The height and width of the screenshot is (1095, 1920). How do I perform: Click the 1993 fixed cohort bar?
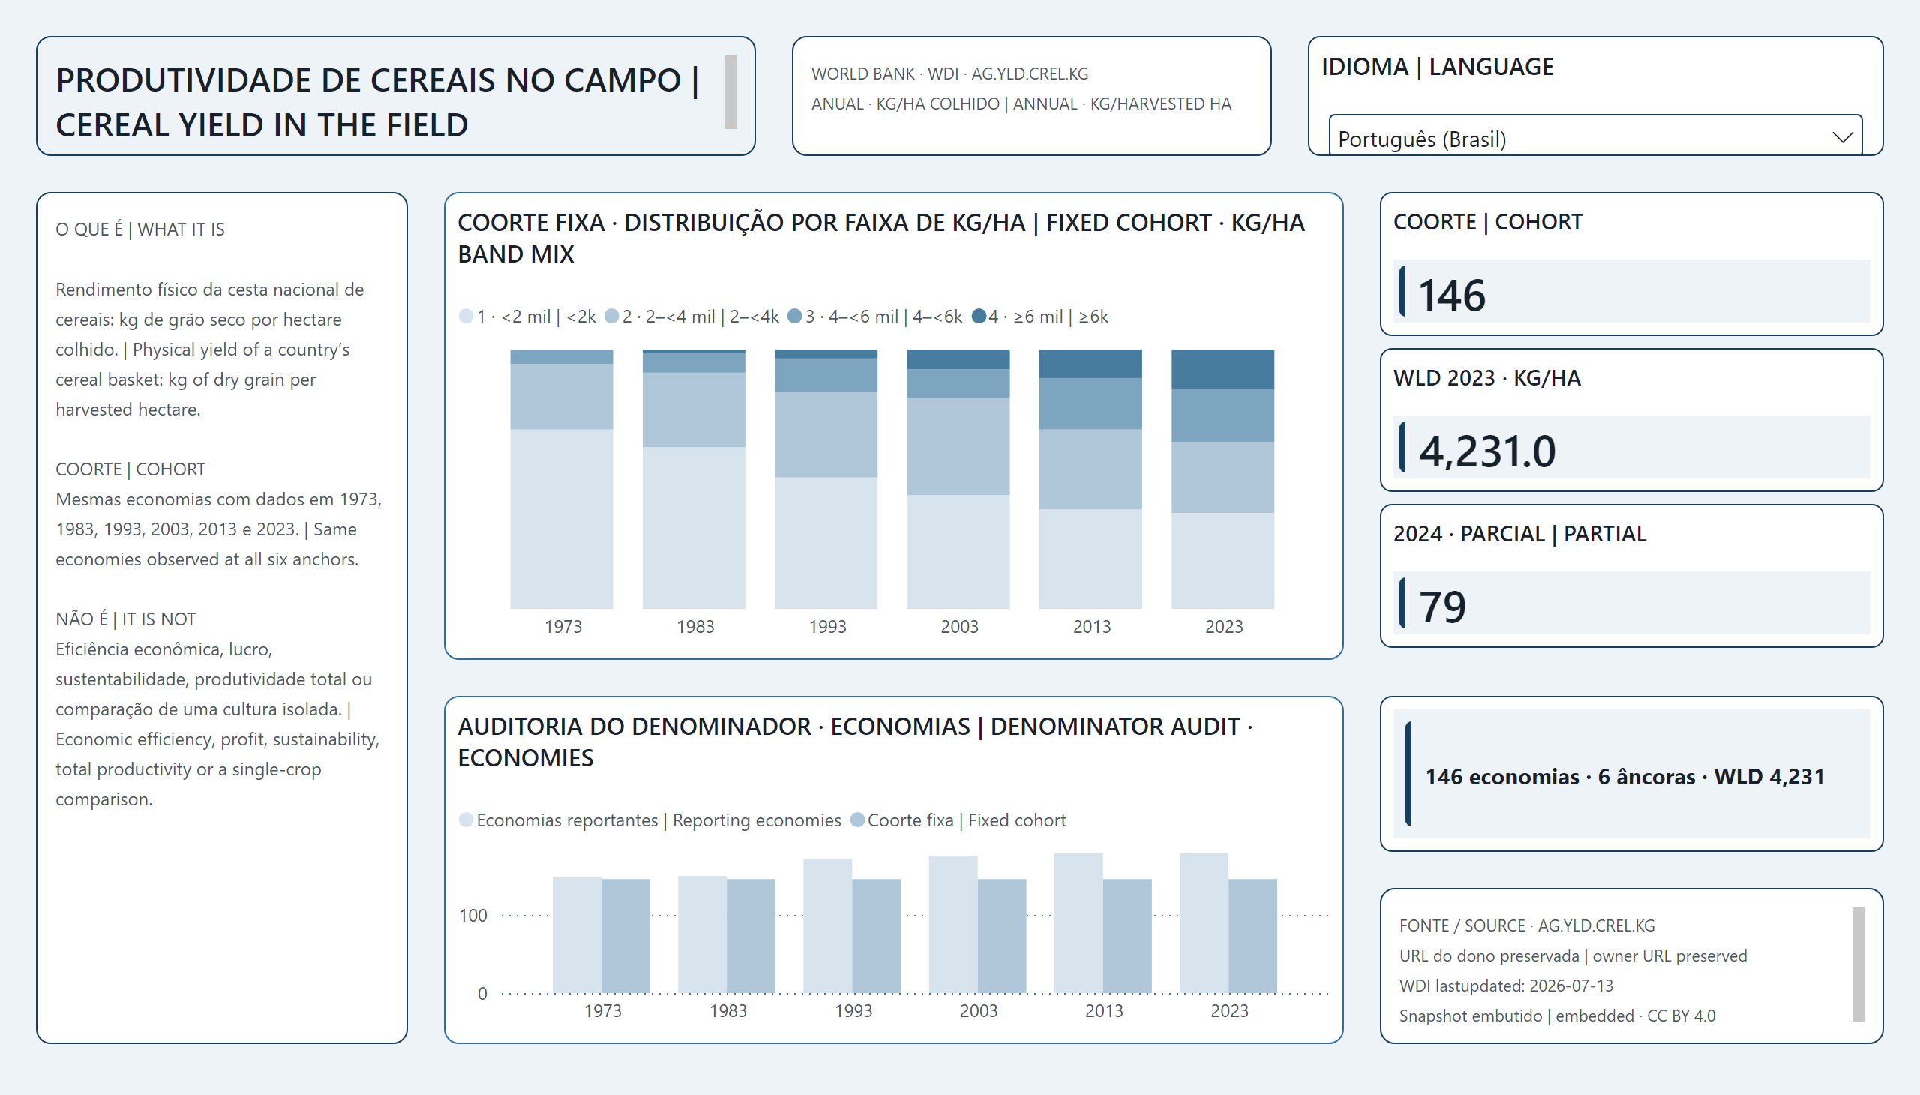click(876, 936)
